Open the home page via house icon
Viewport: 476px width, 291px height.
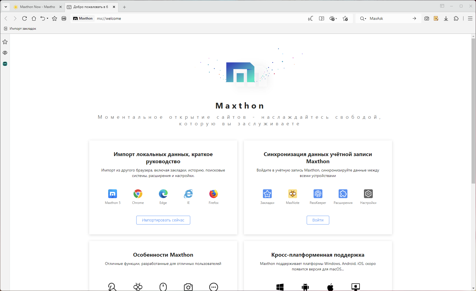click(x=34, y=18)
